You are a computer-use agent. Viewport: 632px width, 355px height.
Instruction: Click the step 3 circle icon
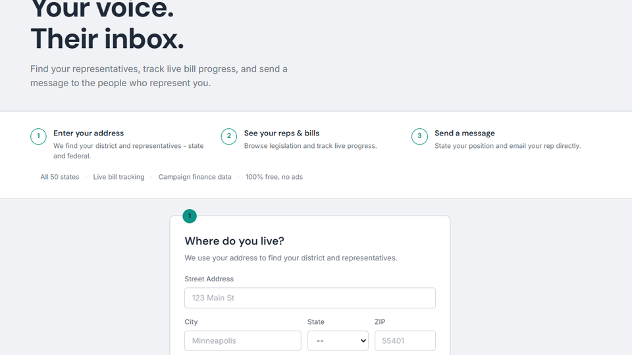click(419, 137)
